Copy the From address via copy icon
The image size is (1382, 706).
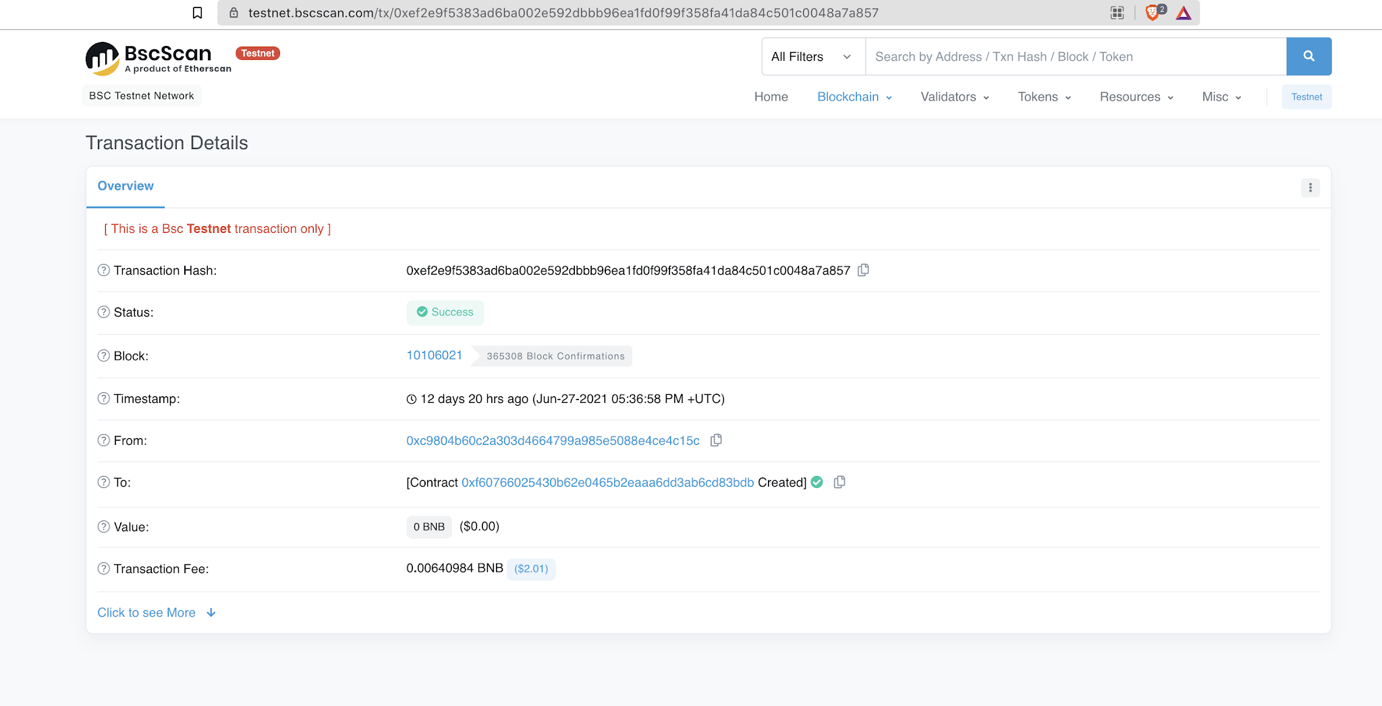[716, 440]
